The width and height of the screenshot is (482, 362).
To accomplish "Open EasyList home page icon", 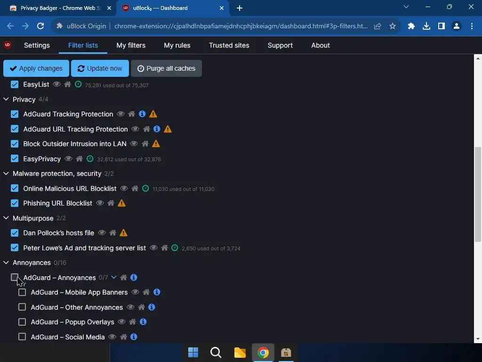I will tap(67, 84).
